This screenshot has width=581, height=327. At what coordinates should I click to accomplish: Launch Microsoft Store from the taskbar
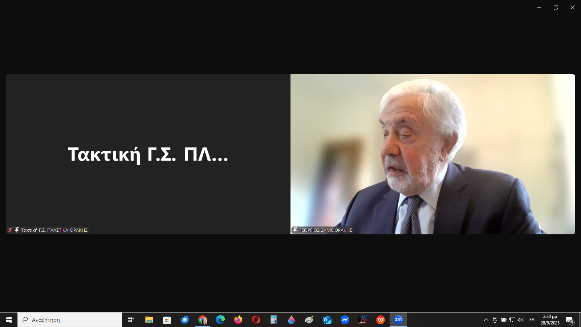(x=167, y=320)
